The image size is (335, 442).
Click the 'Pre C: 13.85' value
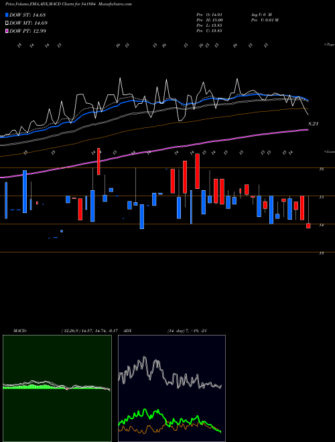(x=209, y=31)
